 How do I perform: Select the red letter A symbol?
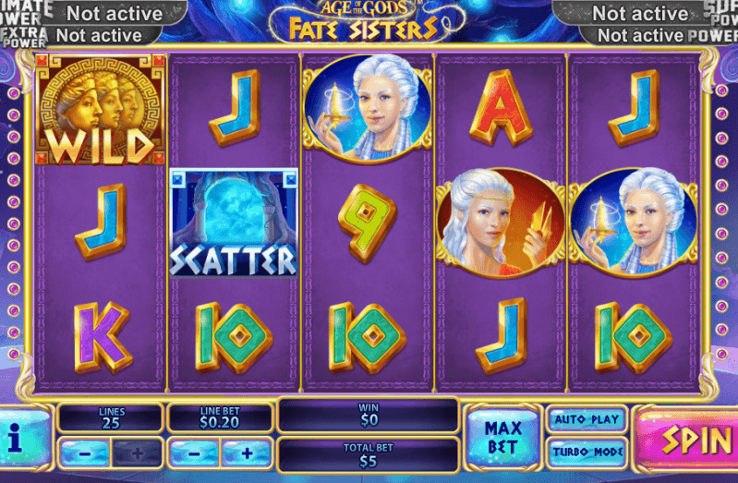click(x=502, y=108)
